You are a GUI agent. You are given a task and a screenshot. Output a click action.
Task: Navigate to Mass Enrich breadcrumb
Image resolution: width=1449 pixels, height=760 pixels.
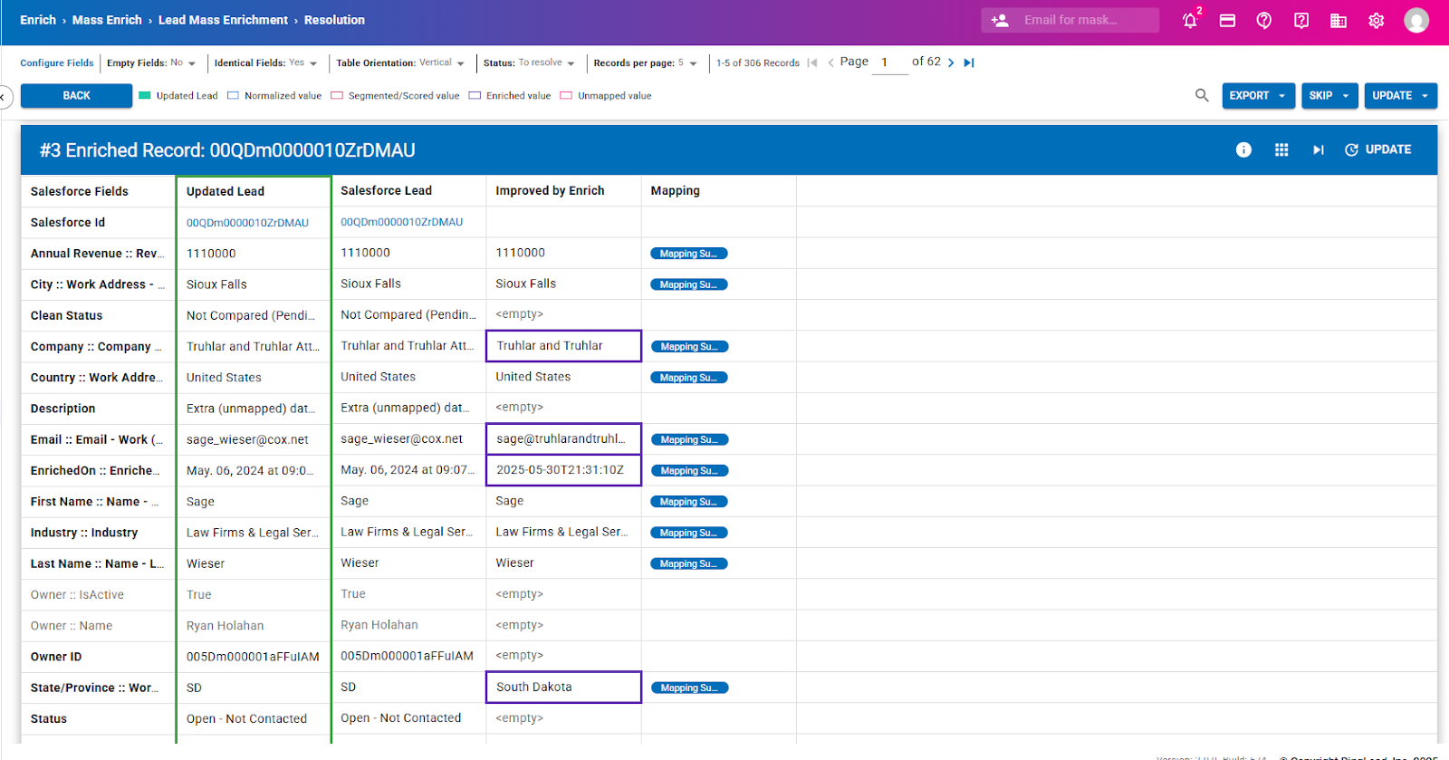tap(107, 20)
